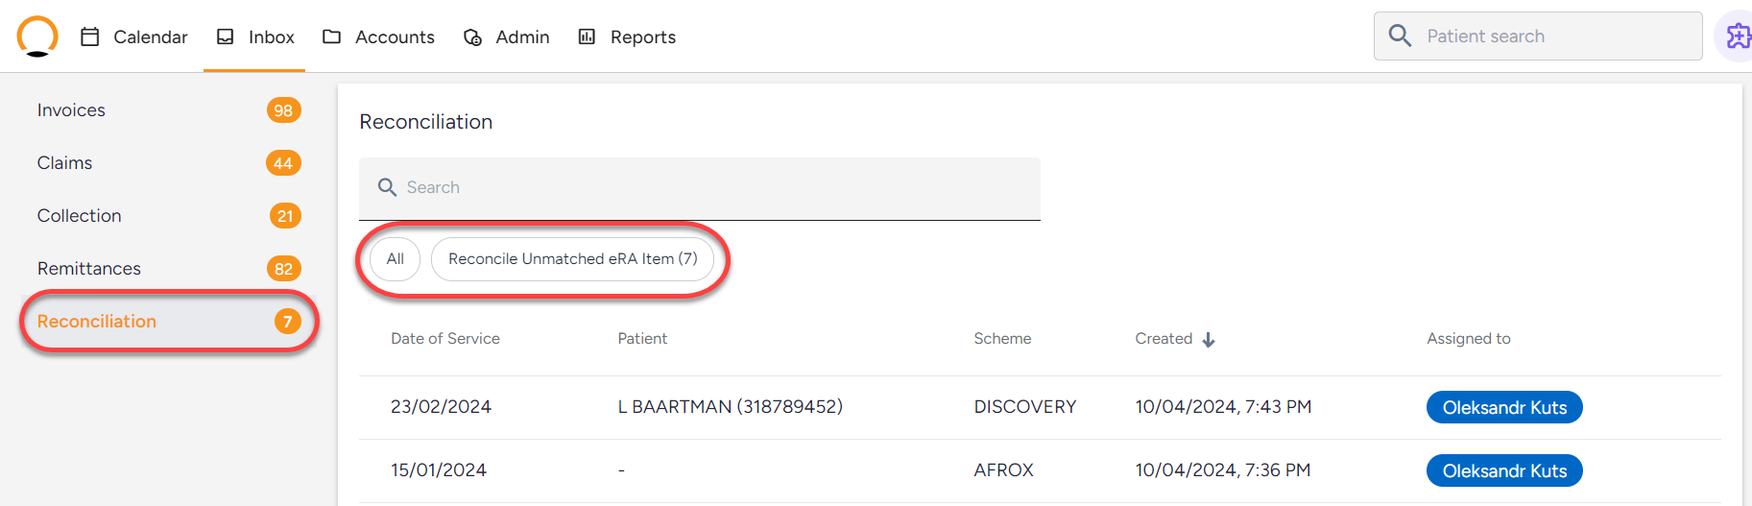This screenshot has height=506, width=1752.
Task: Sort by Created using the down arrow
Action: click(x=1209, y=339)
